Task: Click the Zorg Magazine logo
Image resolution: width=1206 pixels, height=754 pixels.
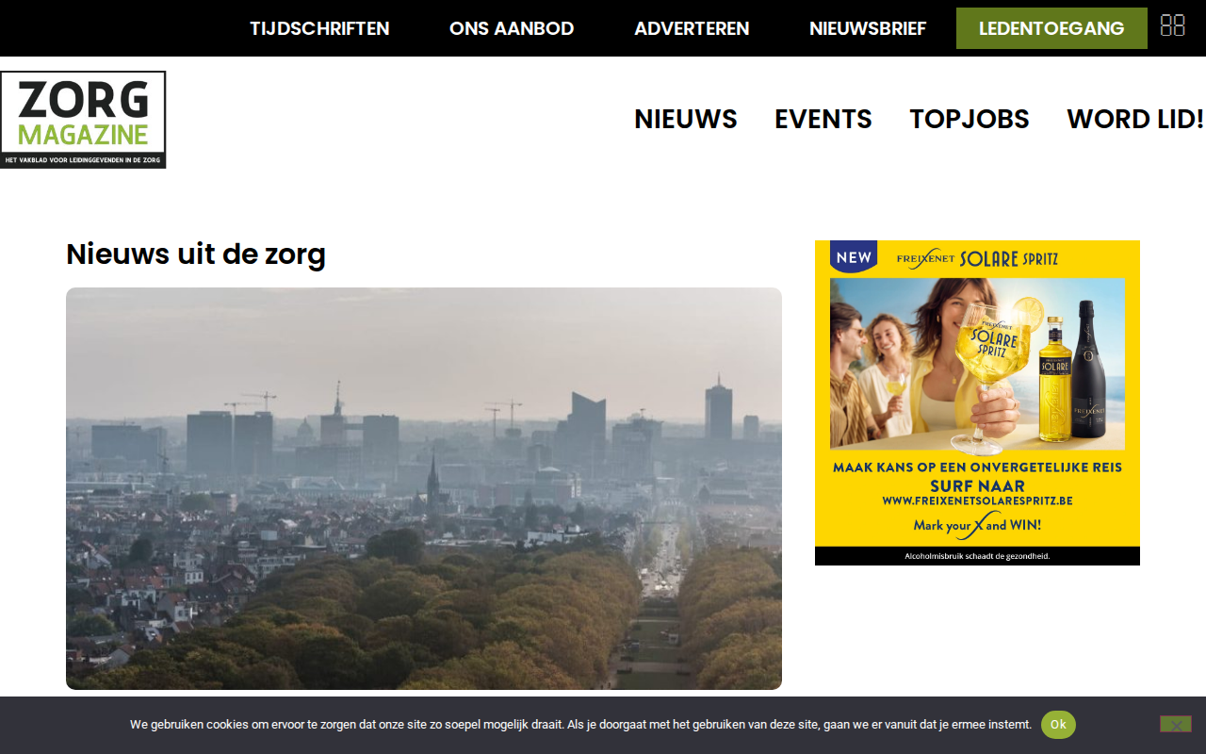Action: point(83,120)
